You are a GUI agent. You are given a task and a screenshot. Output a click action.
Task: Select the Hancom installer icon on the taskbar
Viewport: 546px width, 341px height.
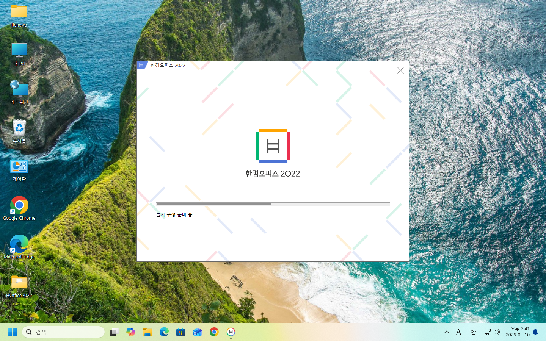coord(231,332)
